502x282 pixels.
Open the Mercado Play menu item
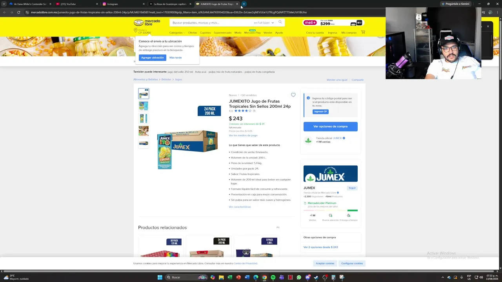pos(252,33)
